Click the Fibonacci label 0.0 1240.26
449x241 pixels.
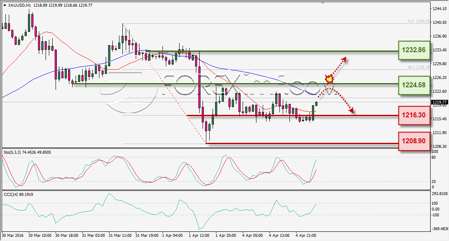pyautogui.click(x=419, y=21)
